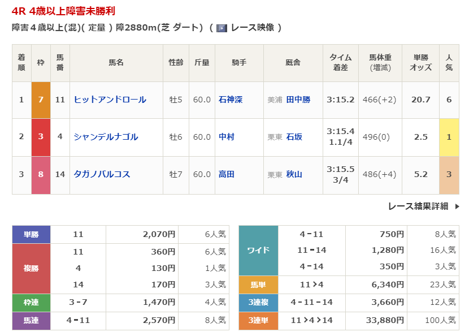Open horse ヒットアンドロール profile
This screenshot has height=336, width=469.
[110, 100]
